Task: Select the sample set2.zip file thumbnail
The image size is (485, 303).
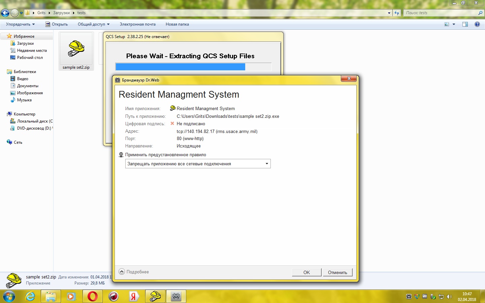Action: point(76,51)
